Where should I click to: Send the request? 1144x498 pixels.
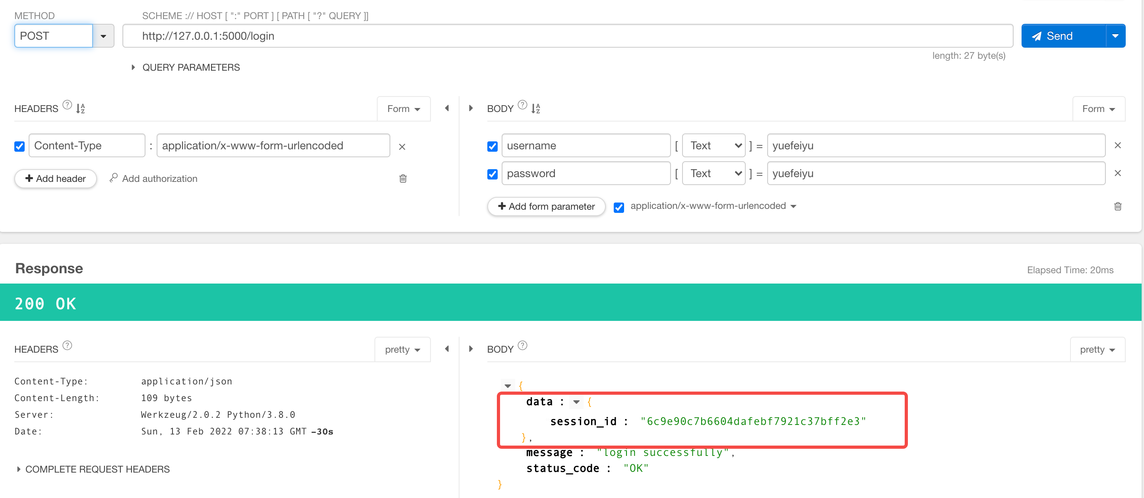tap(1063, 36)
